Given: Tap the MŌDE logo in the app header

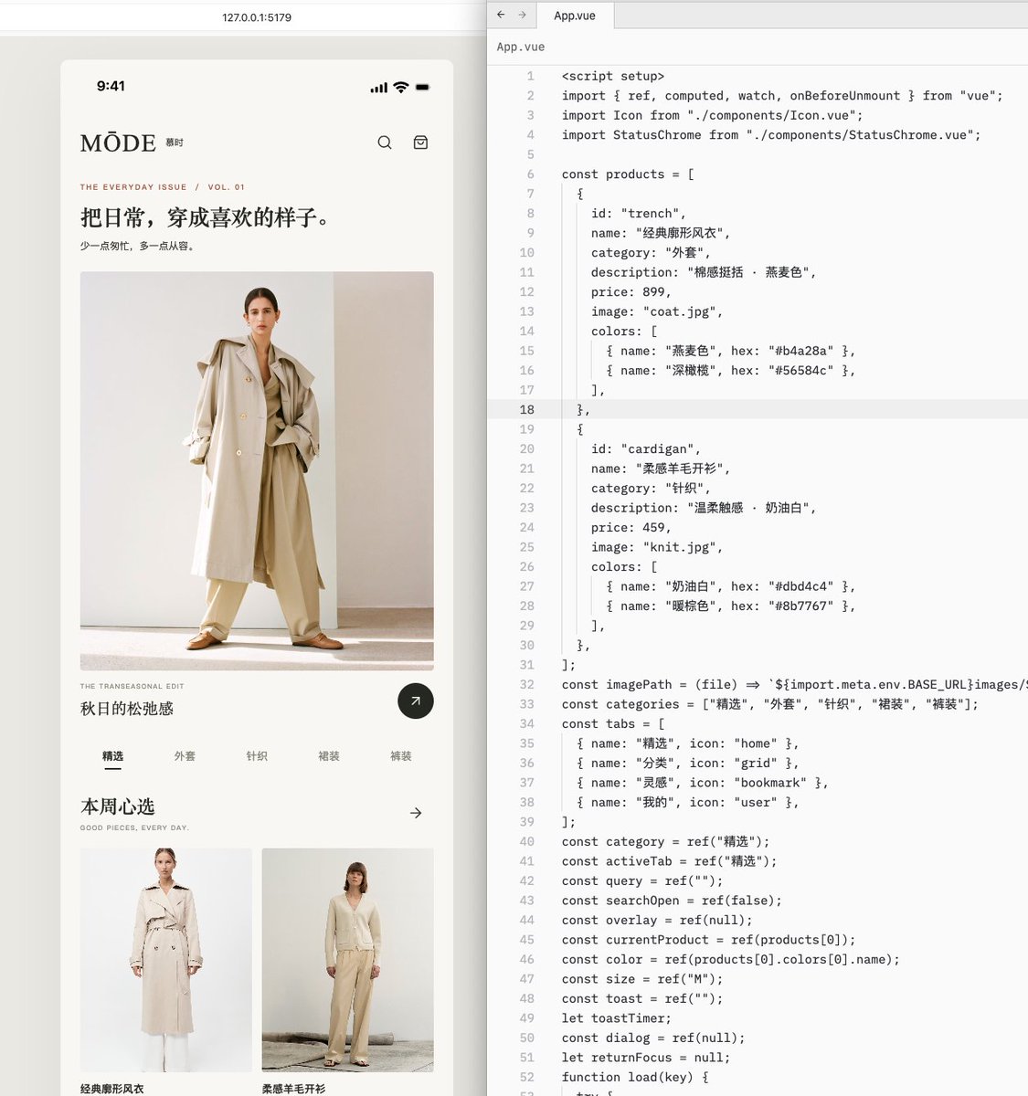Looking at the screenshot, I should 118,143.
